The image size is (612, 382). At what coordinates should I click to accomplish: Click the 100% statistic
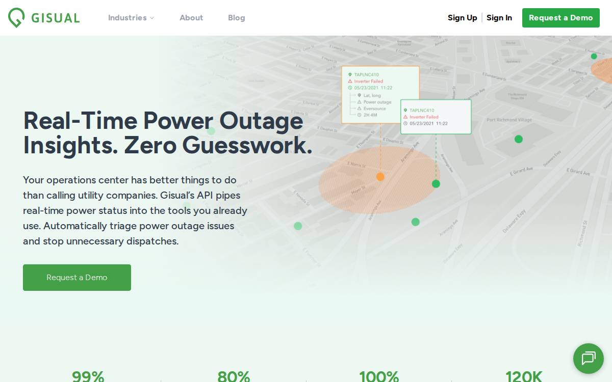[x=379, y=376]
